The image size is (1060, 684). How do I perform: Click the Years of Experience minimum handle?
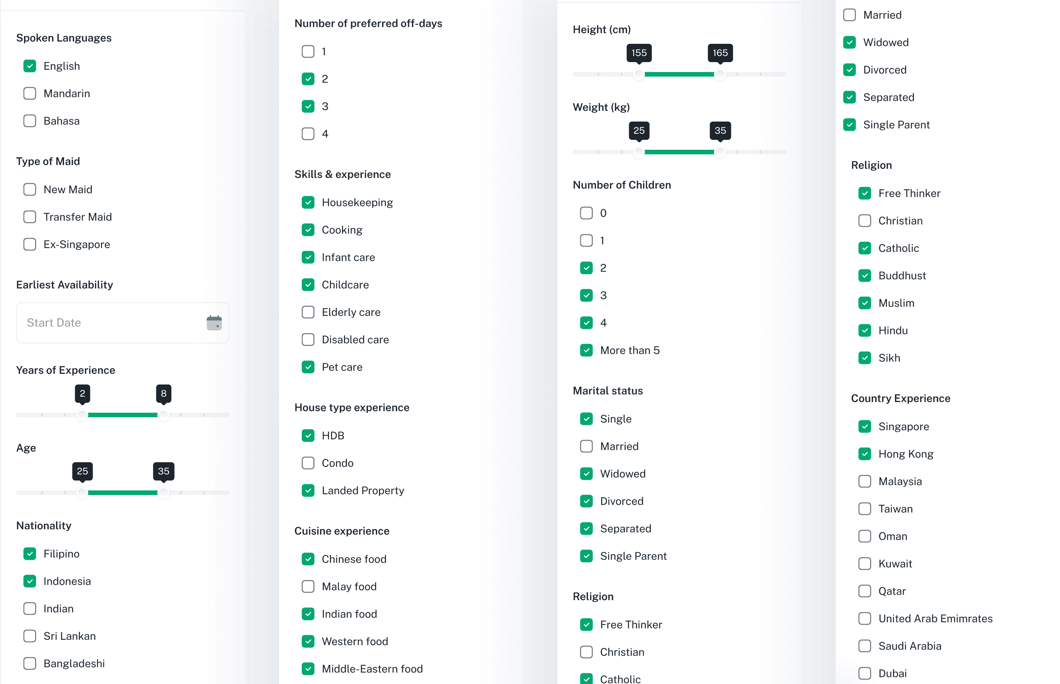point(82,415)
